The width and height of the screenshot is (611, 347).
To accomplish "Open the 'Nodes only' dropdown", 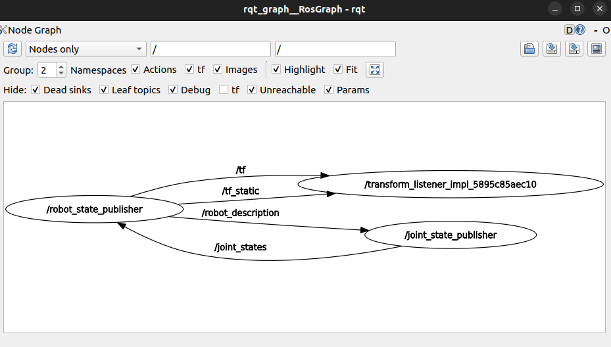I will coord(86,49).
